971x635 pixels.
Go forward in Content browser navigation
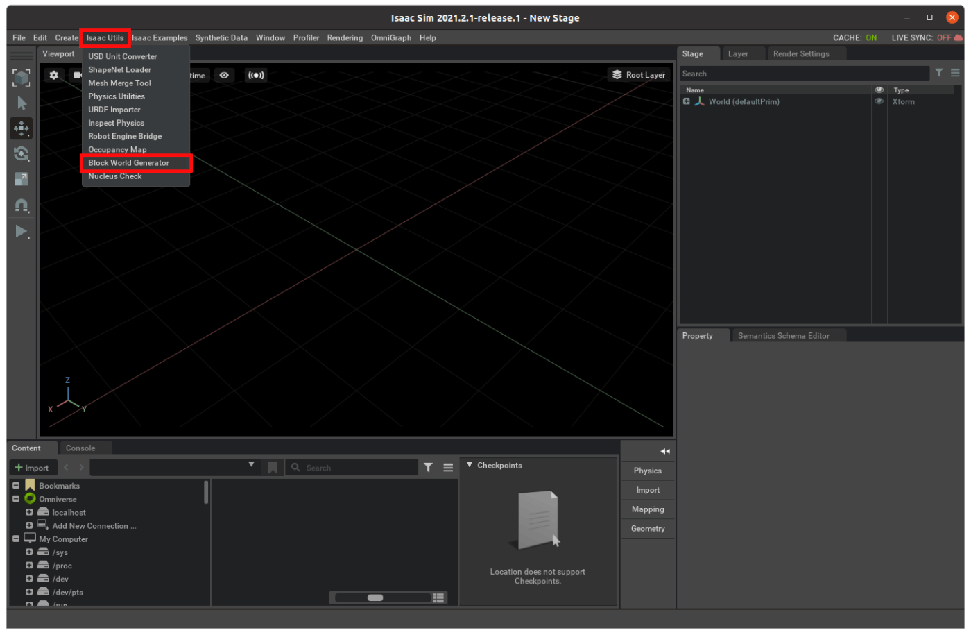click(81, 468)
